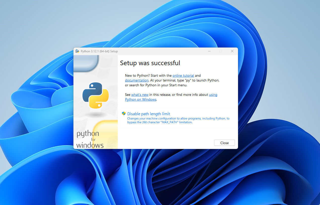Click the "Setup was successful" heading
The image size is (320, 205).
(150, 63)
